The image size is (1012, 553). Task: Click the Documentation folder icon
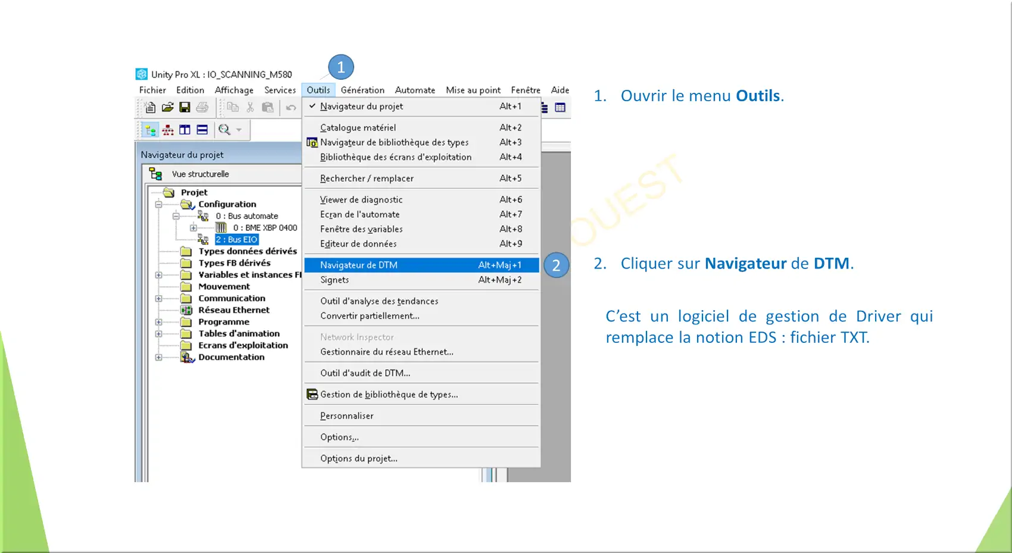click(188, 357)
